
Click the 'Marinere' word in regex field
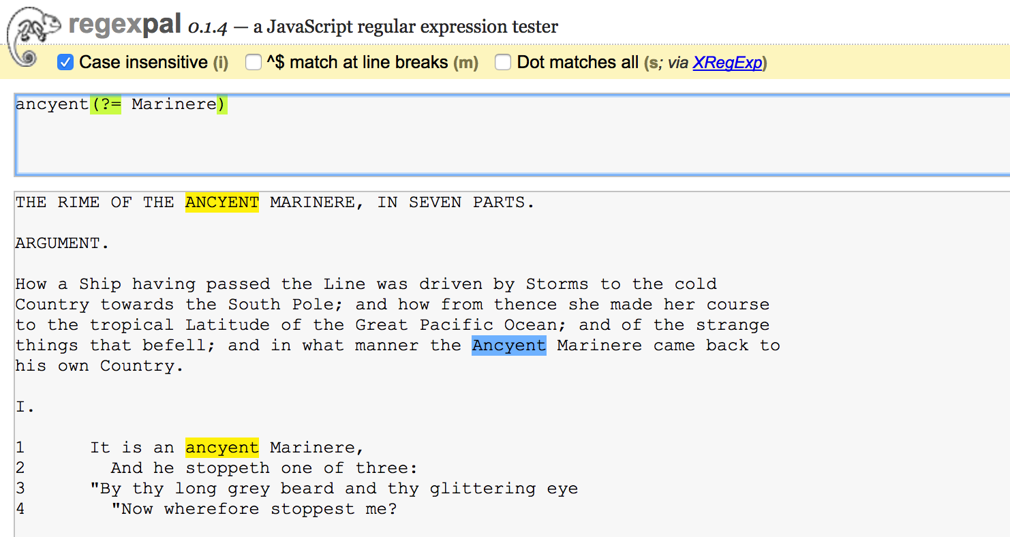click(174, 105)
